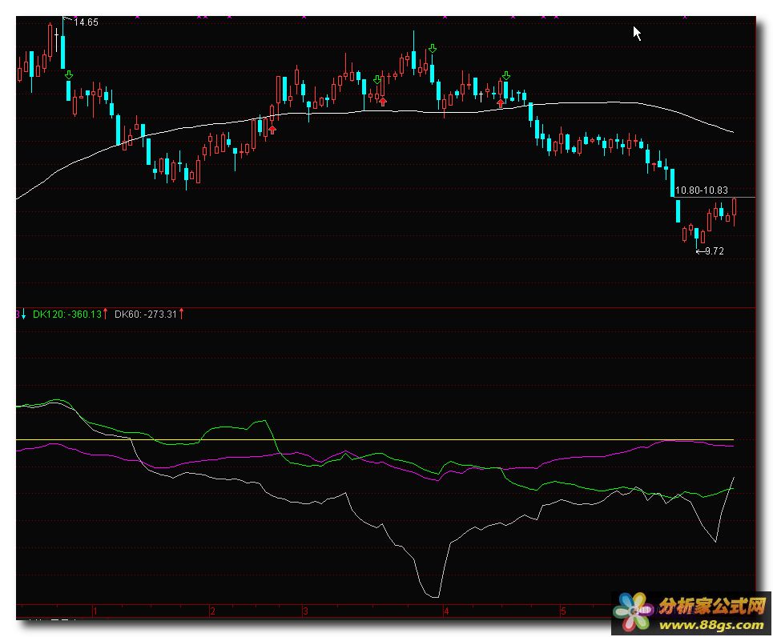Click the red up arrow in month 3
The image size is (773, 637).
pyautogui.click(x=383, y=102)
